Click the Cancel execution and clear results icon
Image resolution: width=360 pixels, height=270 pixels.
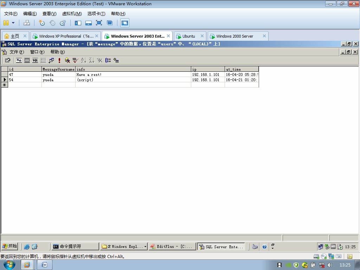click(67, 60)
